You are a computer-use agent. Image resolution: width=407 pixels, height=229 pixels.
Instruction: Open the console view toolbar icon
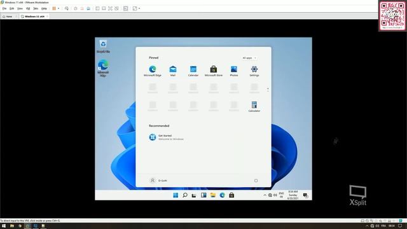(126, 8)
